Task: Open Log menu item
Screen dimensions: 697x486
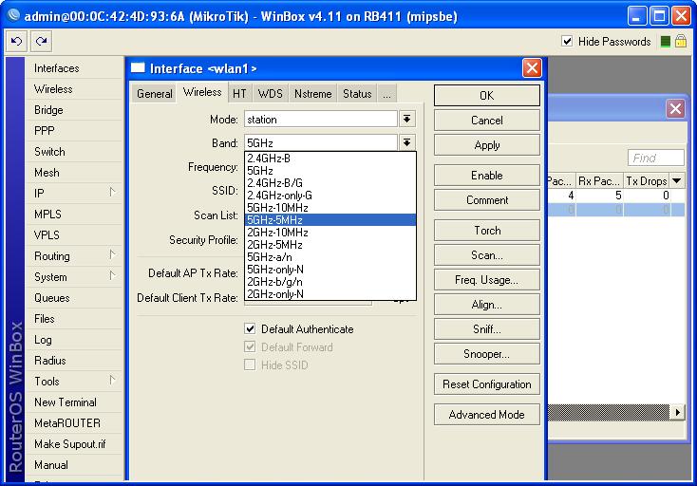Action: [74, 340]
